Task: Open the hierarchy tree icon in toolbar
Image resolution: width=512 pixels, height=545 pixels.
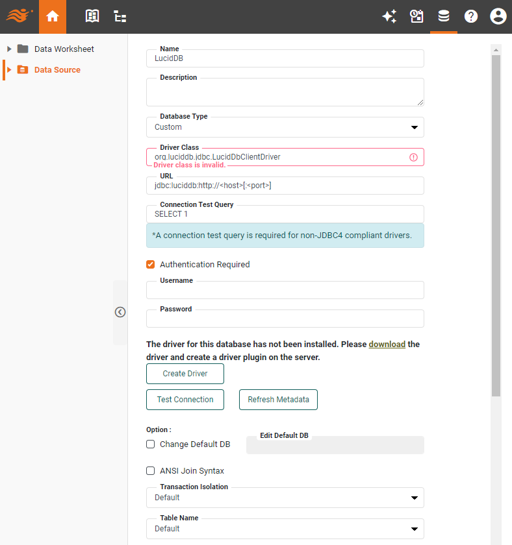Action: (120, 16)
